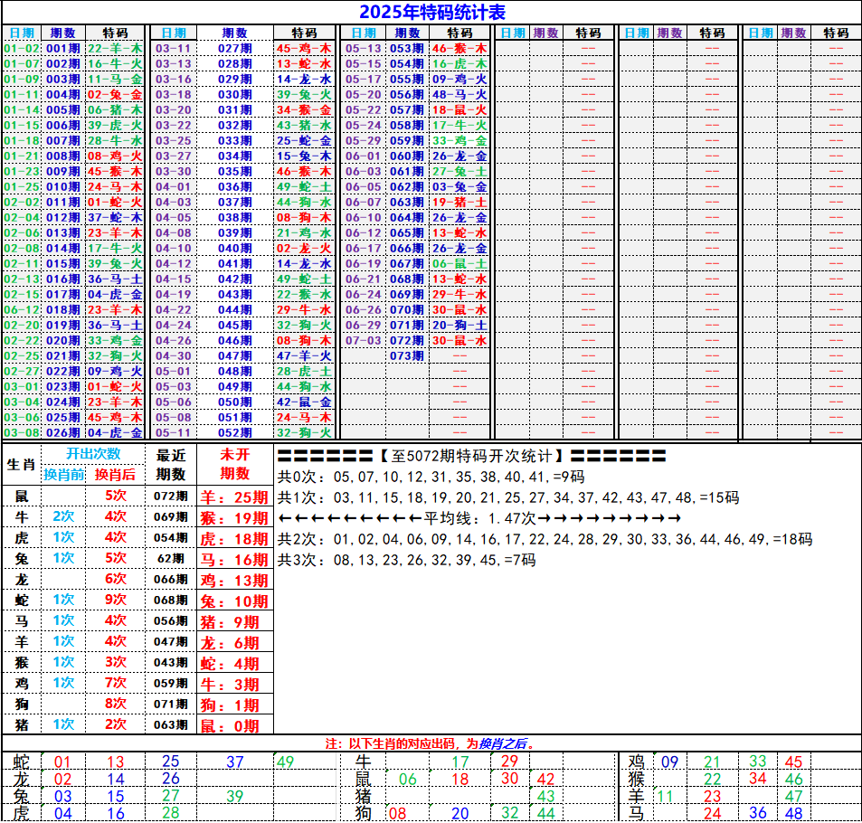
Task: Select the empty 073期 row cell
Action: [406, 355]
